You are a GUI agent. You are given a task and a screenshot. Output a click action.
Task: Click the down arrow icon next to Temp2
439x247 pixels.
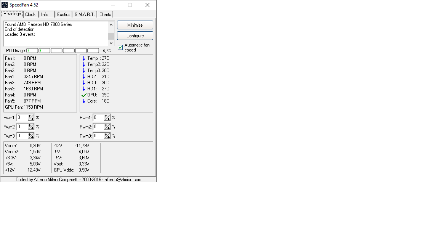pyautogui.click(x=84, y=64)
